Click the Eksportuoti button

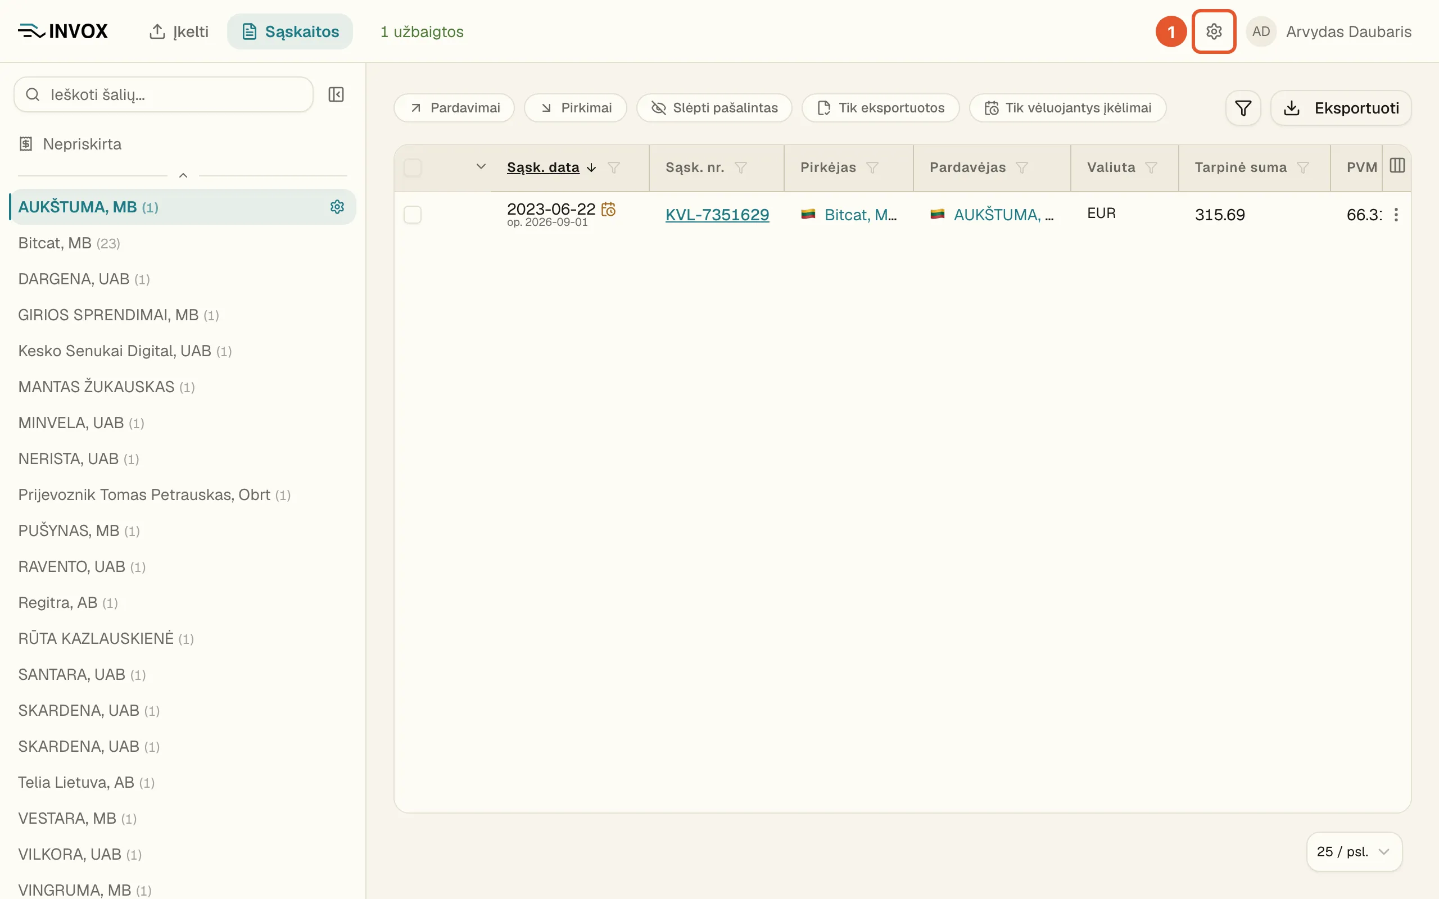click(x=1341, y=108)
